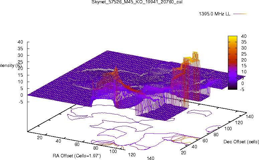Select Dec Offset tick 80
Screen dimensions: 259x160
(216, 135)
